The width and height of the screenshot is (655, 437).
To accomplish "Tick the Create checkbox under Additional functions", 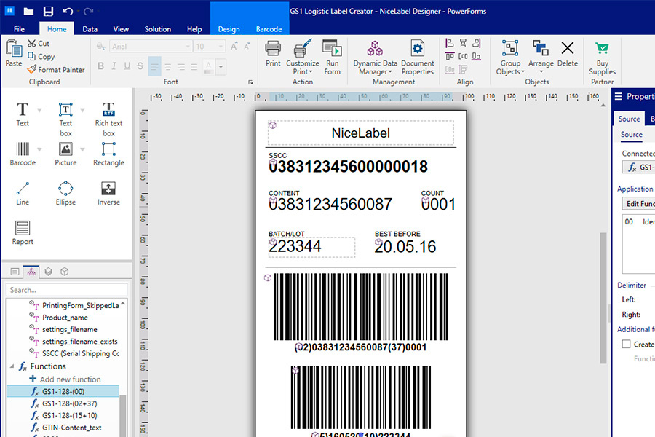I will click(626, 345).
